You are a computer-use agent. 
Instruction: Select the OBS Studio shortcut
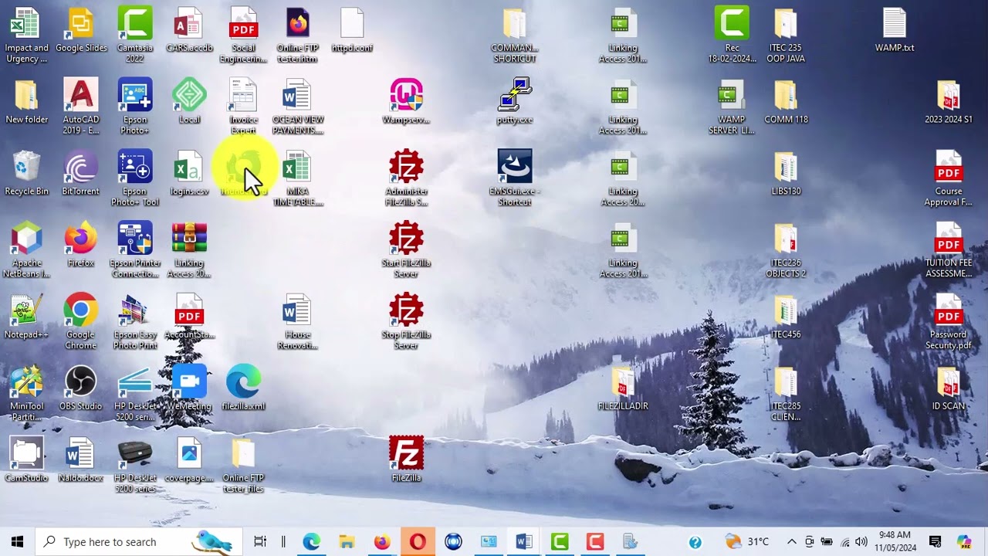coord(81,389)
